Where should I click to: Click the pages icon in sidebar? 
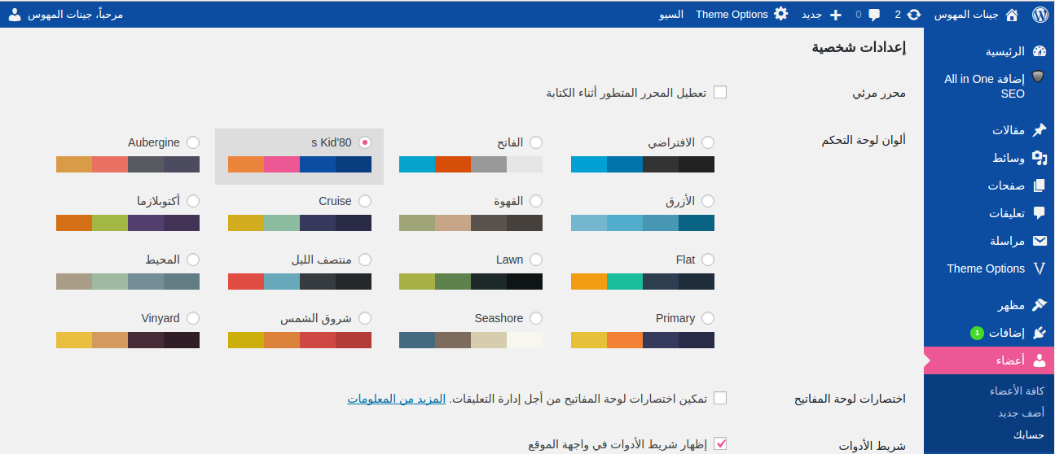point(1039,186)
